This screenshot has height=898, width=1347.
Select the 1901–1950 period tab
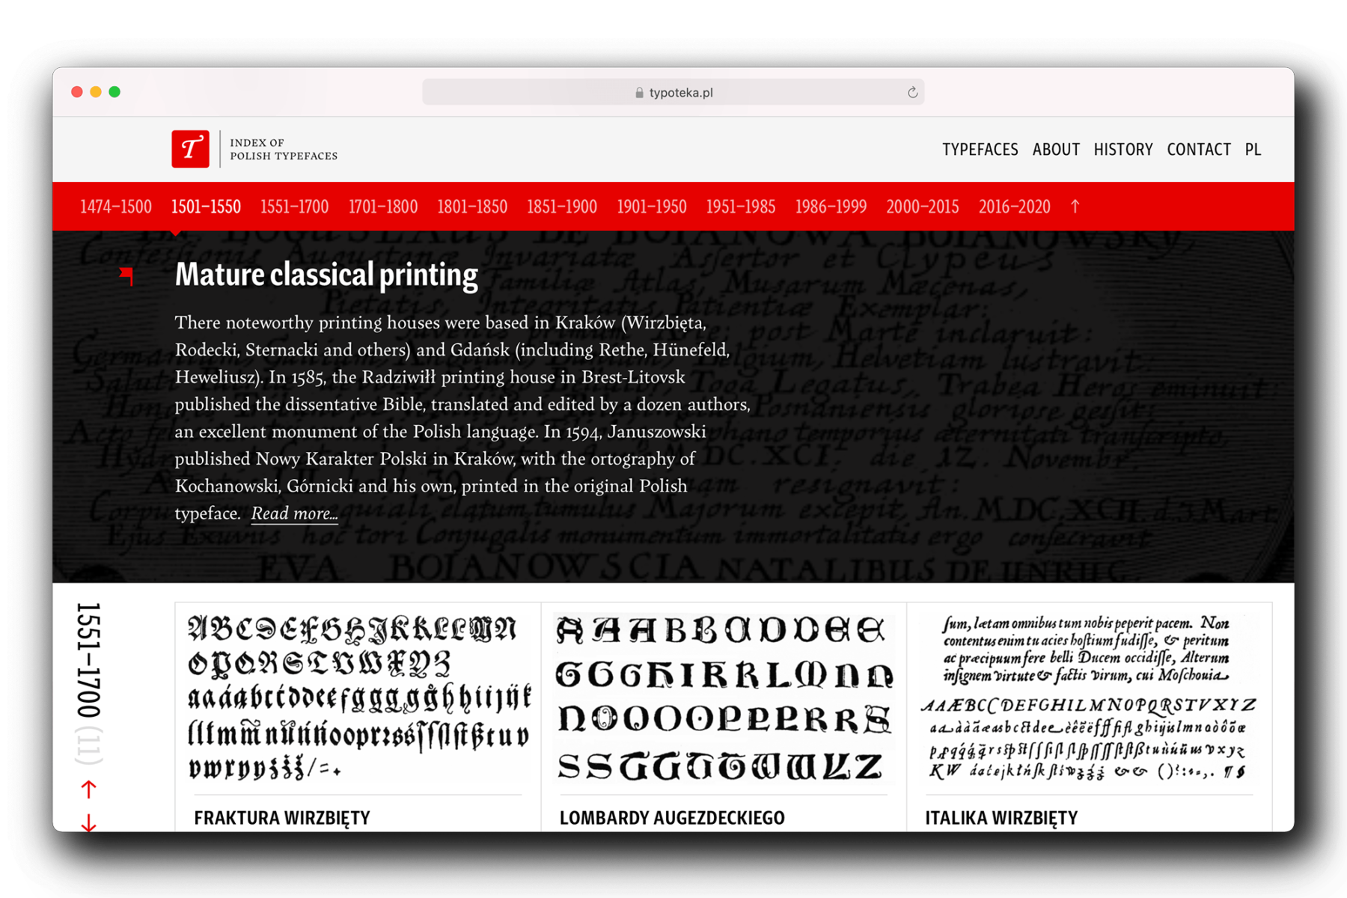[x=652, y=207]
